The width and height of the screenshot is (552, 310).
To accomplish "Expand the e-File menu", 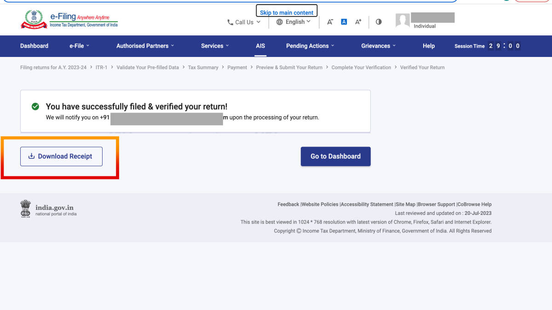I will tap(79, 46).
